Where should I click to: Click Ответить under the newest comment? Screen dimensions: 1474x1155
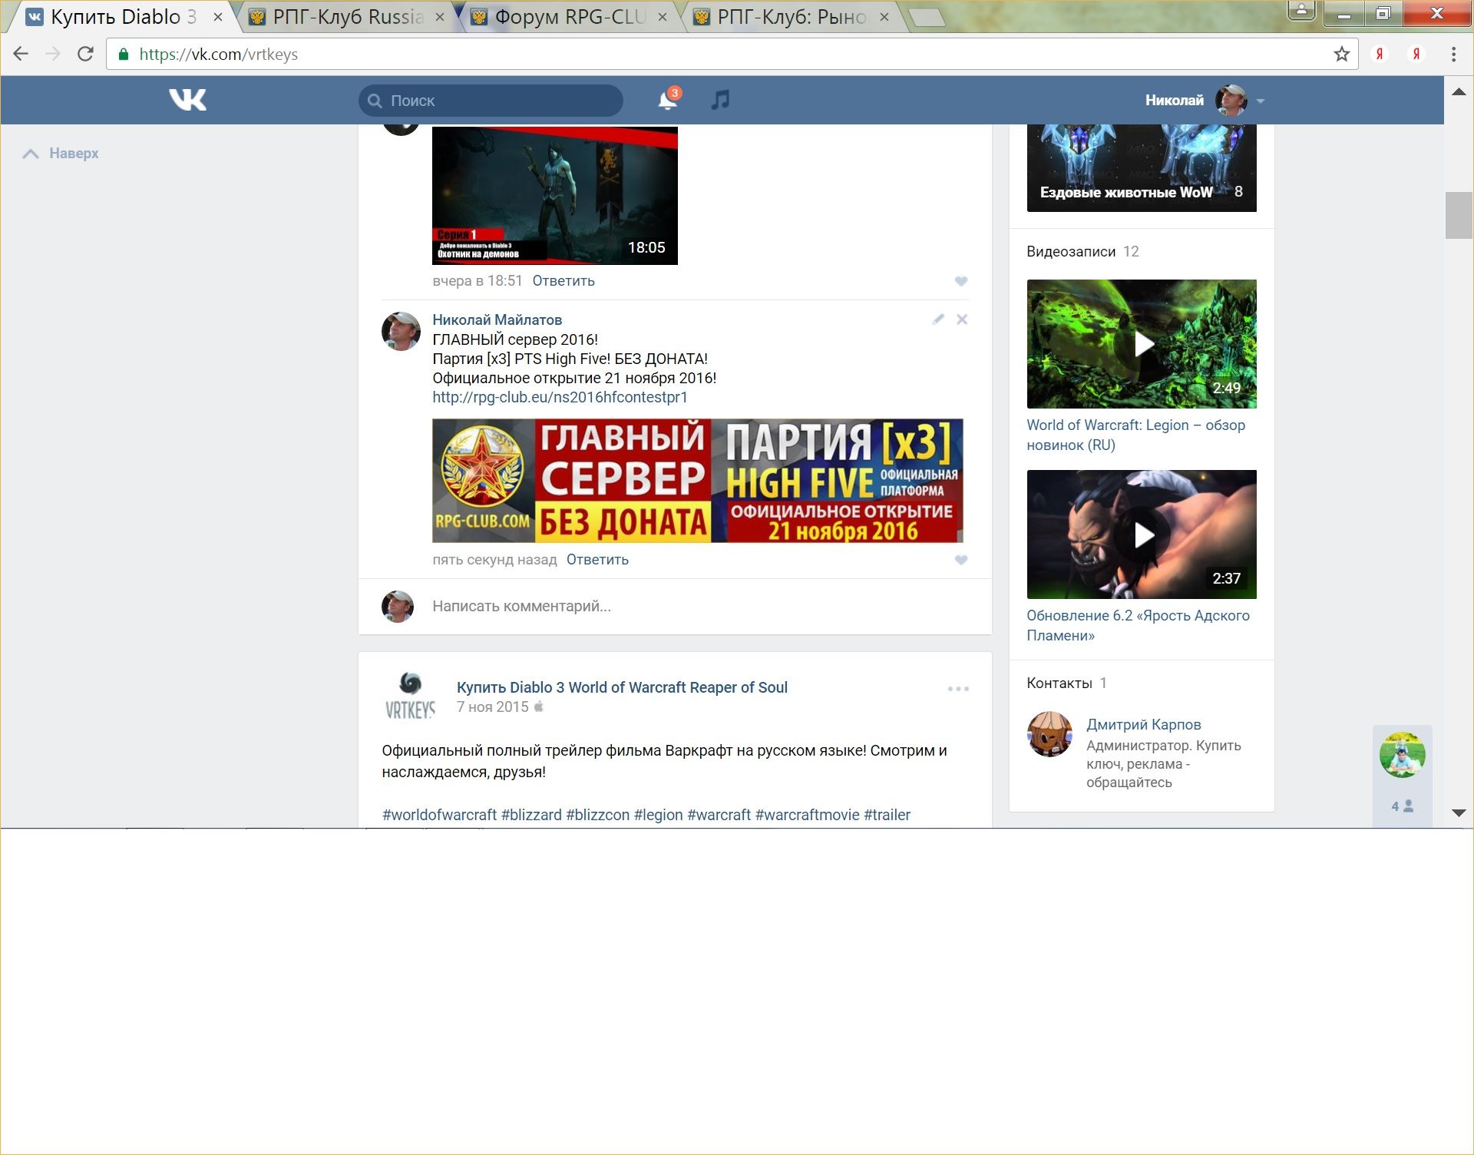click(597, 560)
